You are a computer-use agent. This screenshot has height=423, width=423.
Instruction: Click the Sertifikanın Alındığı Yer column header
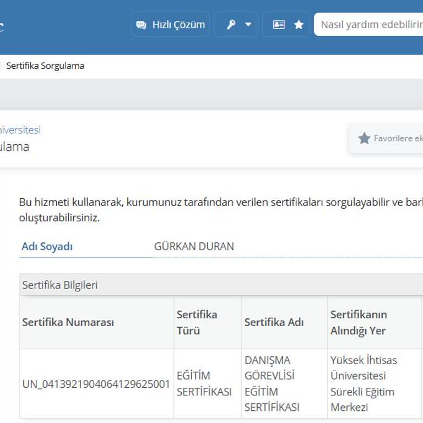(x=375, y=322)
